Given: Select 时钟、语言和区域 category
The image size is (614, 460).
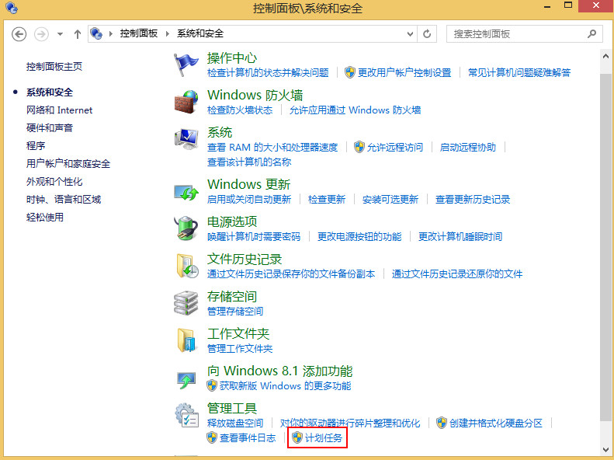Looking at the screenshot, I should (64, 200).
